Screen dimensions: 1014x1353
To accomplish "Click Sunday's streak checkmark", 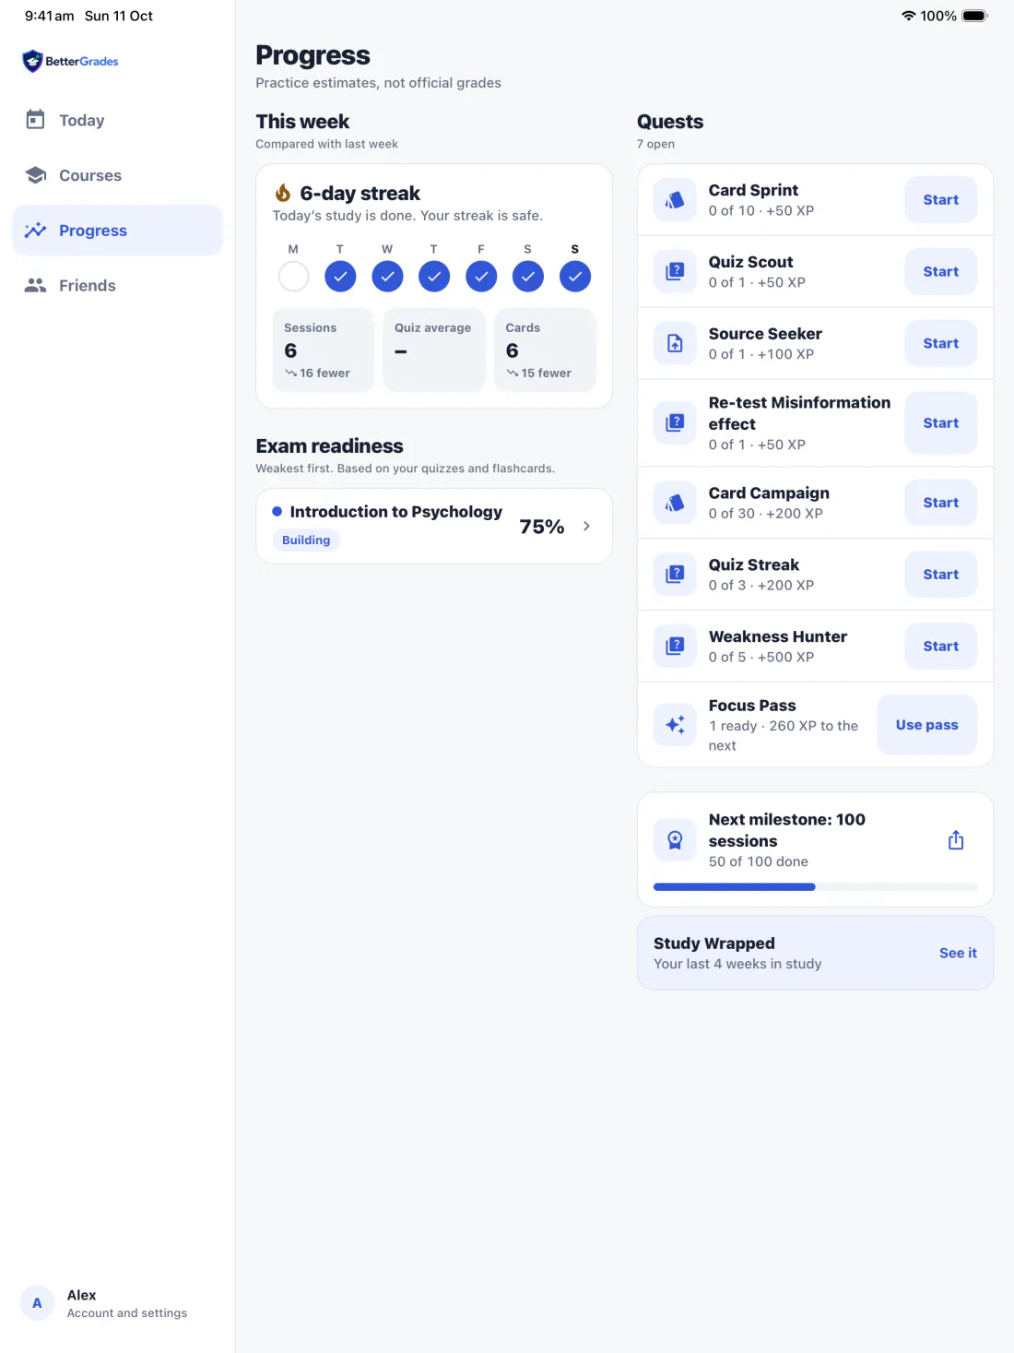I will 575,276.
